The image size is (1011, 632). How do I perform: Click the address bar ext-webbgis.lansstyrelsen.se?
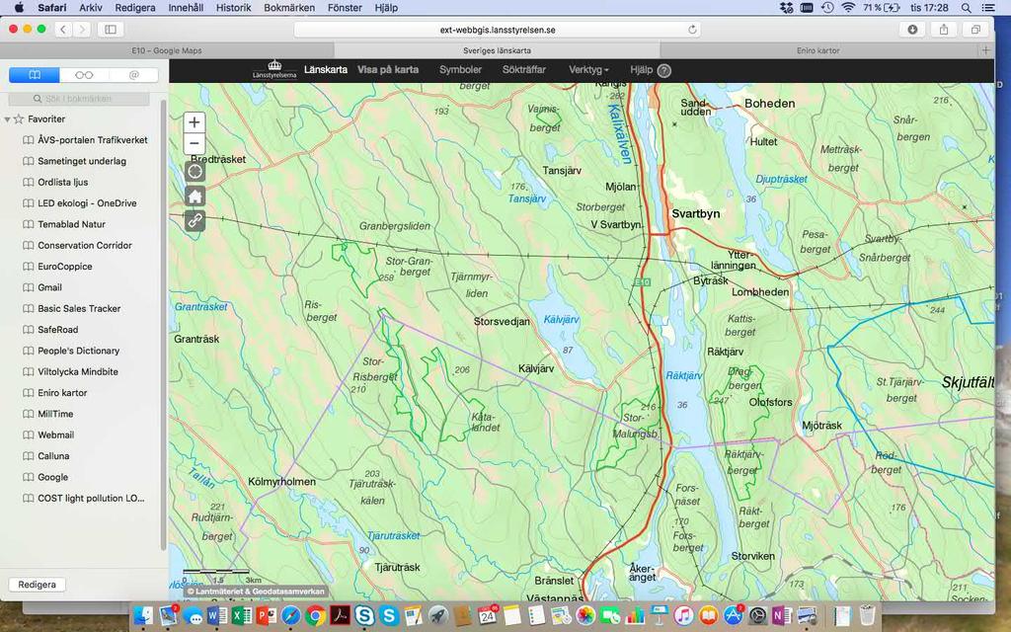coord(498,30)
